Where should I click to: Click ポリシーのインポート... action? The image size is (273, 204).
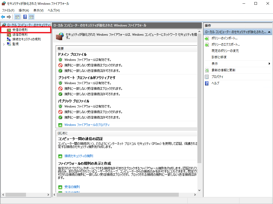point(225,38)
